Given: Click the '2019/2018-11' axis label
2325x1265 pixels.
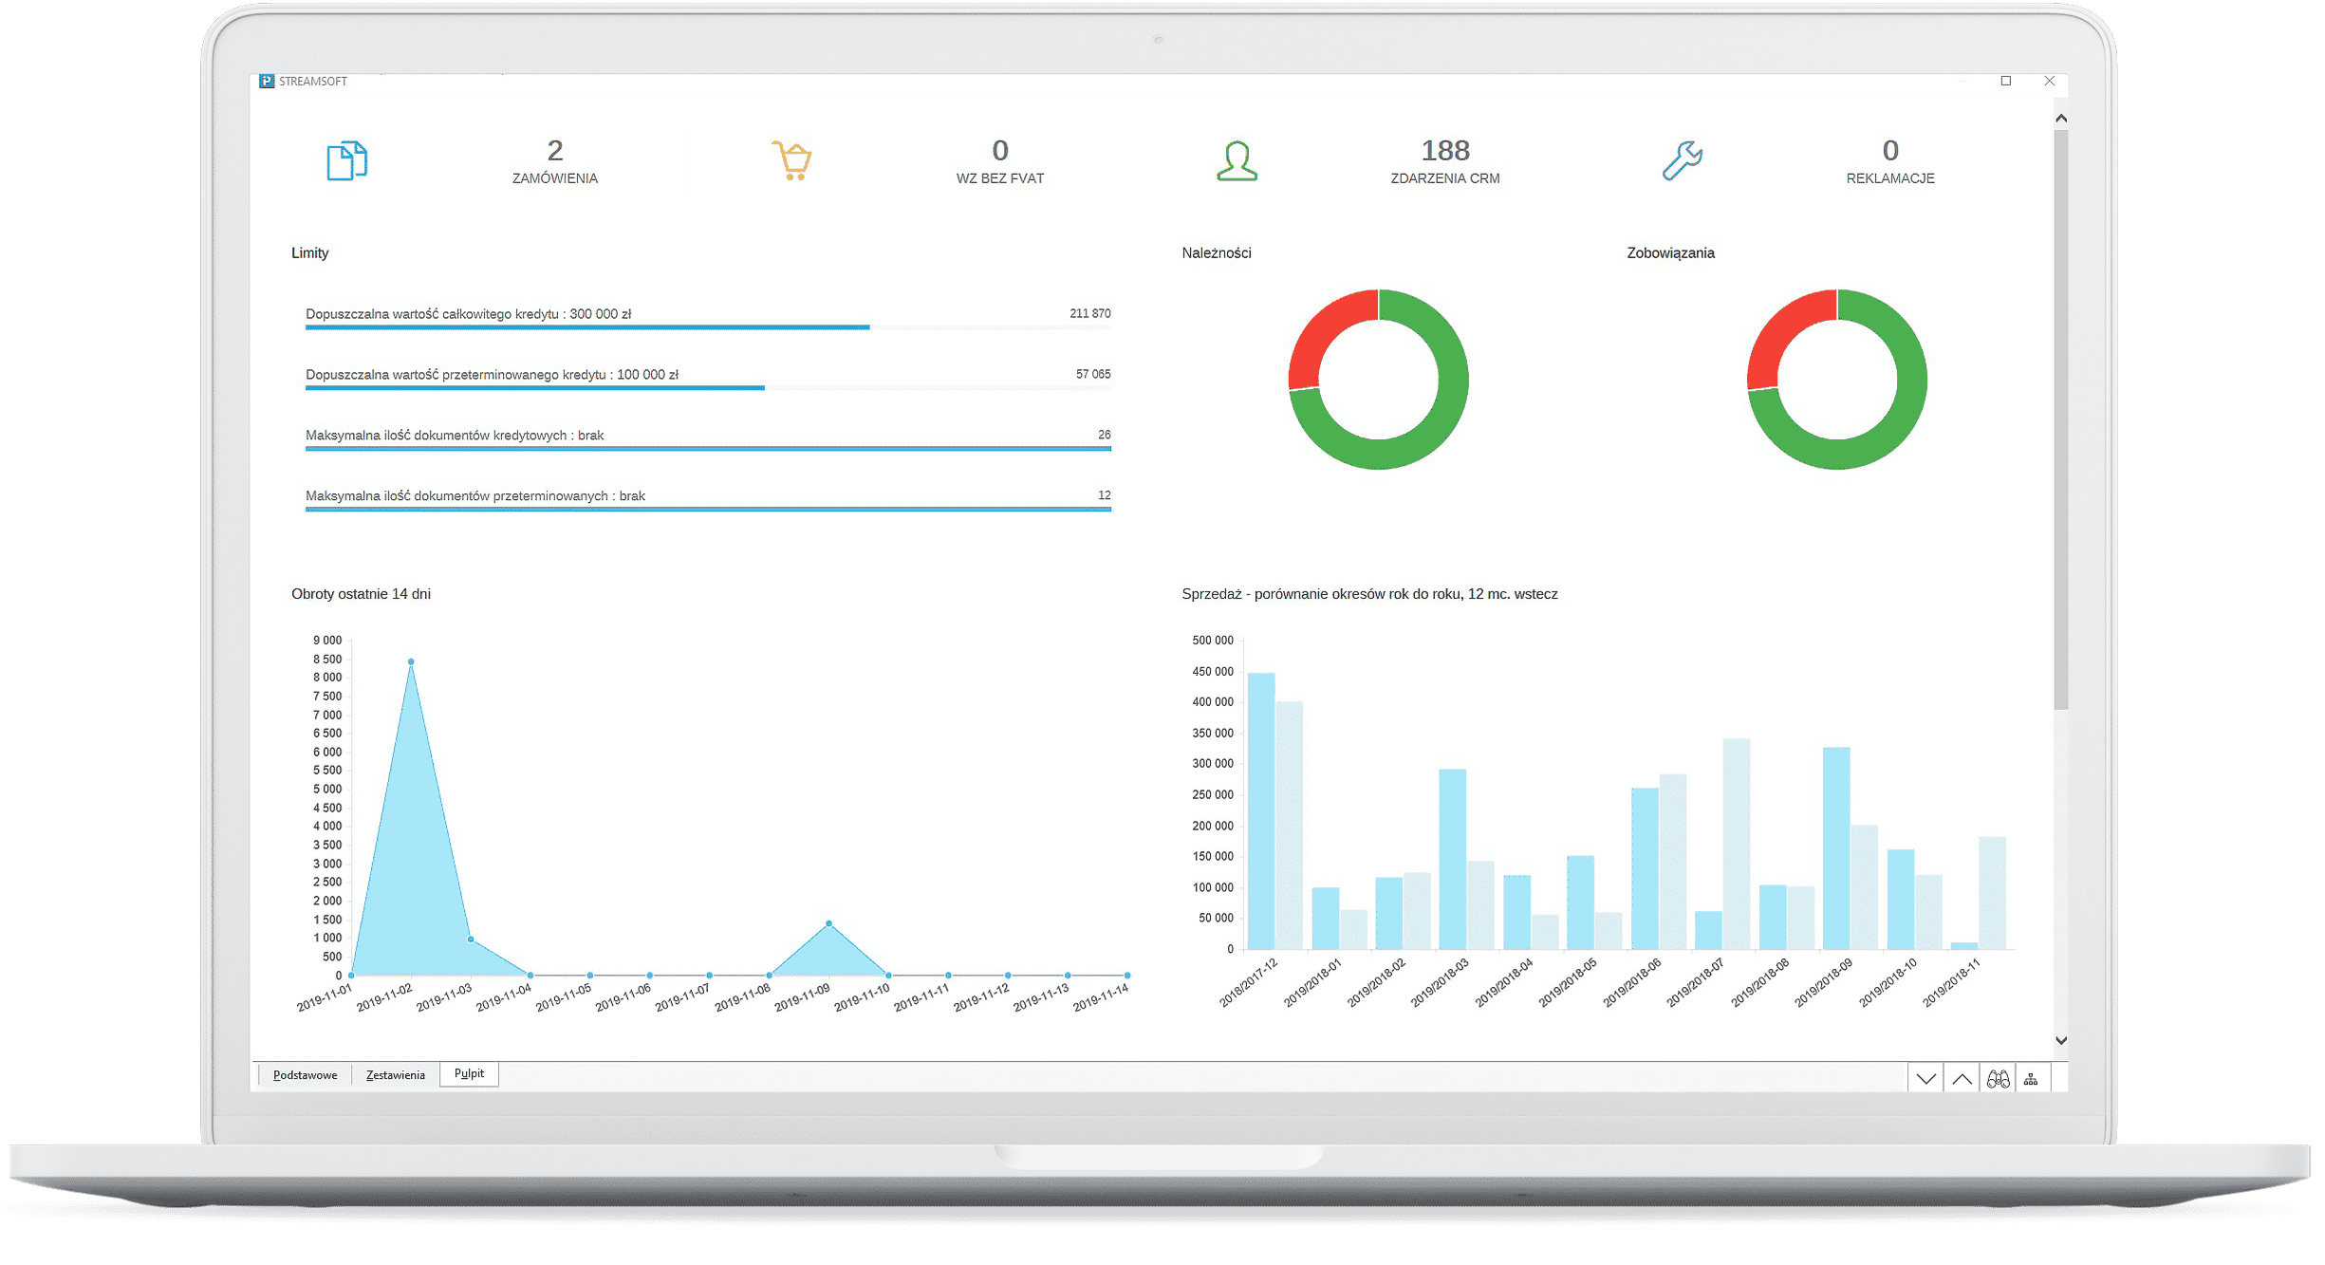Looking at the screenshot, I should click(x=1951, y=983).
